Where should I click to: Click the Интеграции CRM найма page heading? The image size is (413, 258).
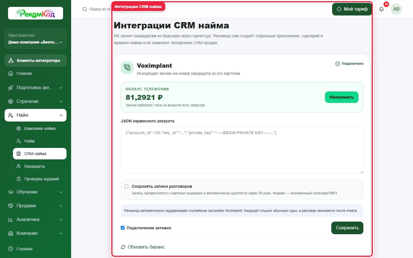[171, 25]
